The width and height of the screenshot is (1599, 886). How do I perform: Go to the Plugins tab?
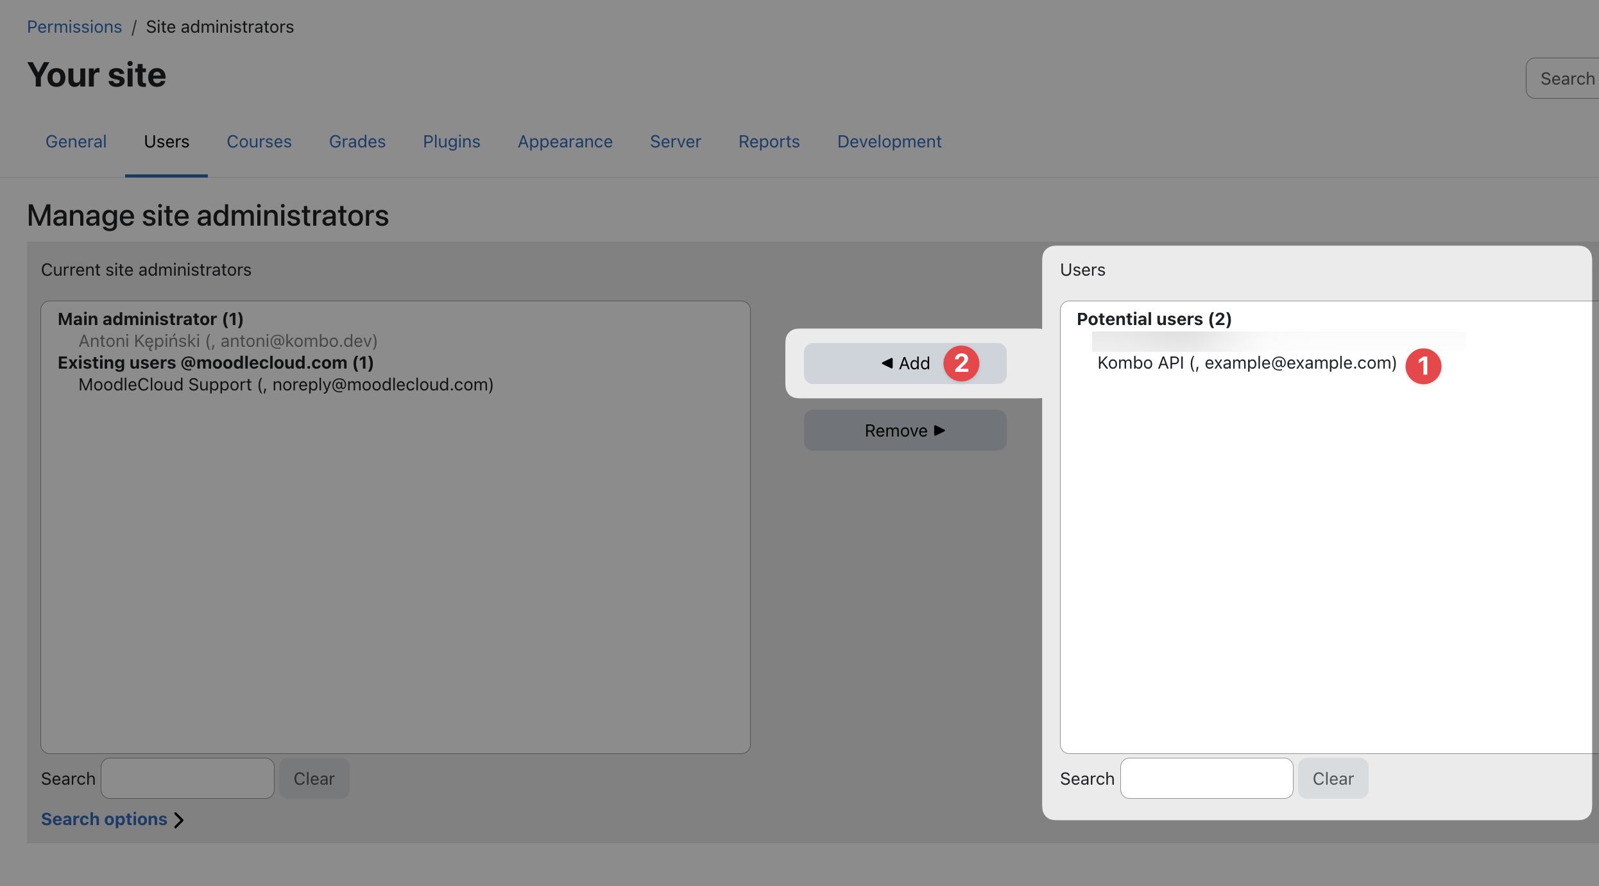pos(451,142)
